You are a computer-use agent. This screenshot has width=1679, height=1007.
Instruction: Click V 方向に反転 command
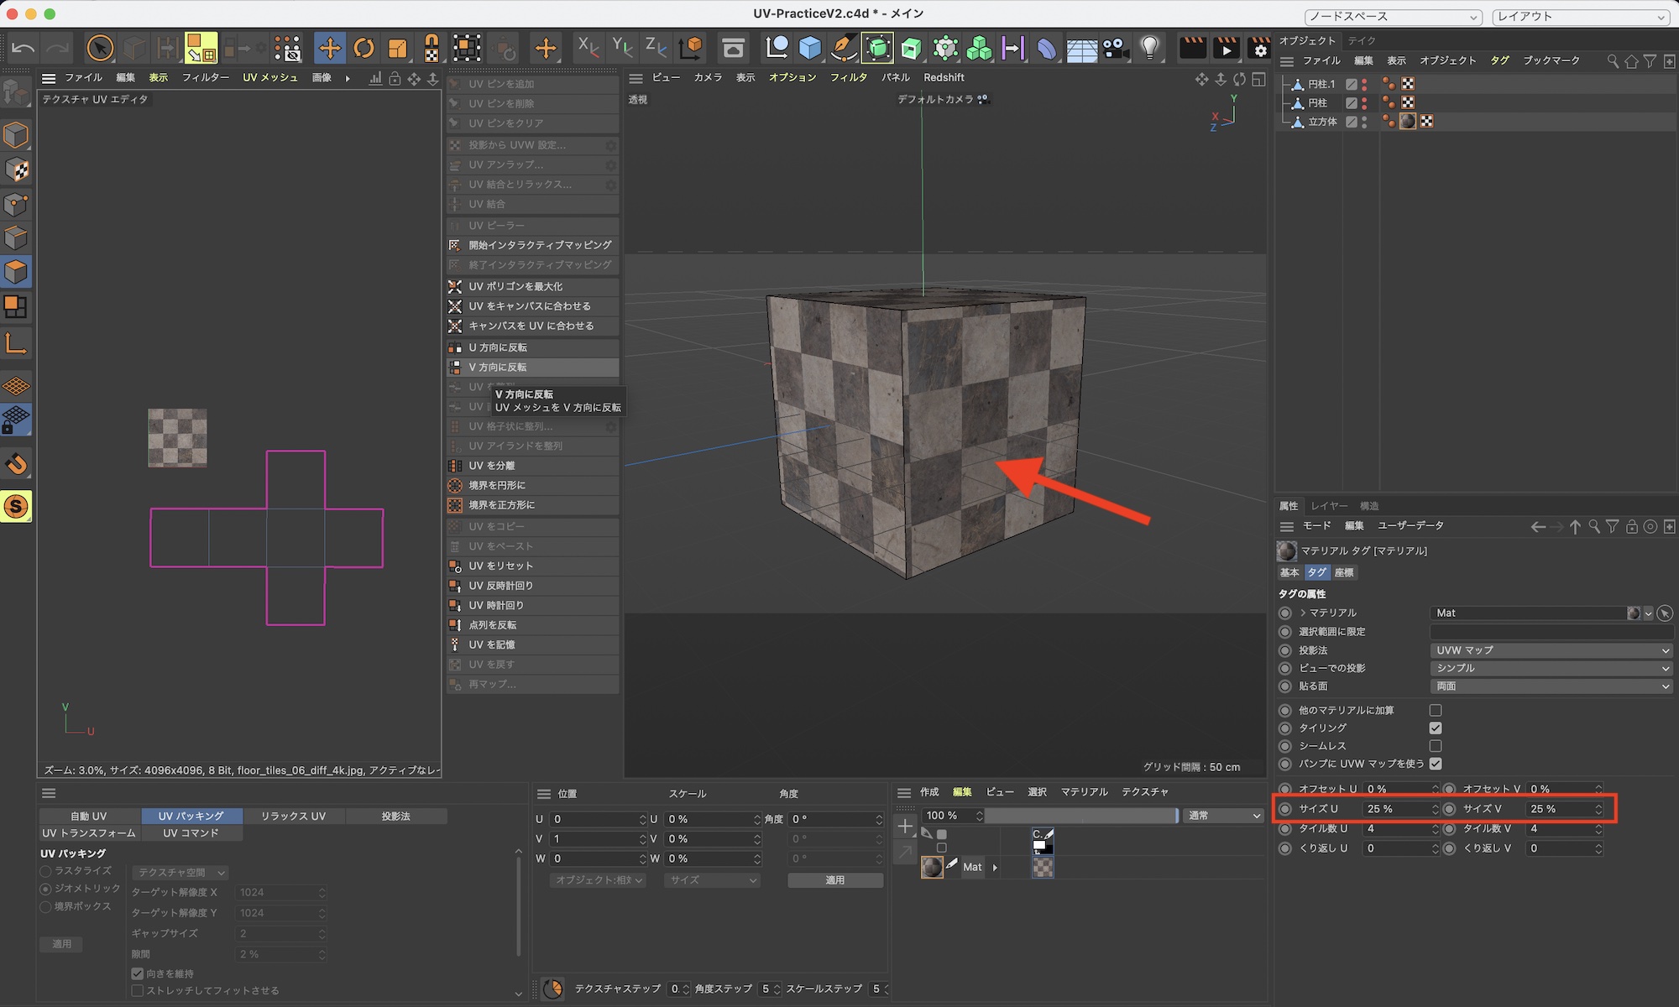498,368
